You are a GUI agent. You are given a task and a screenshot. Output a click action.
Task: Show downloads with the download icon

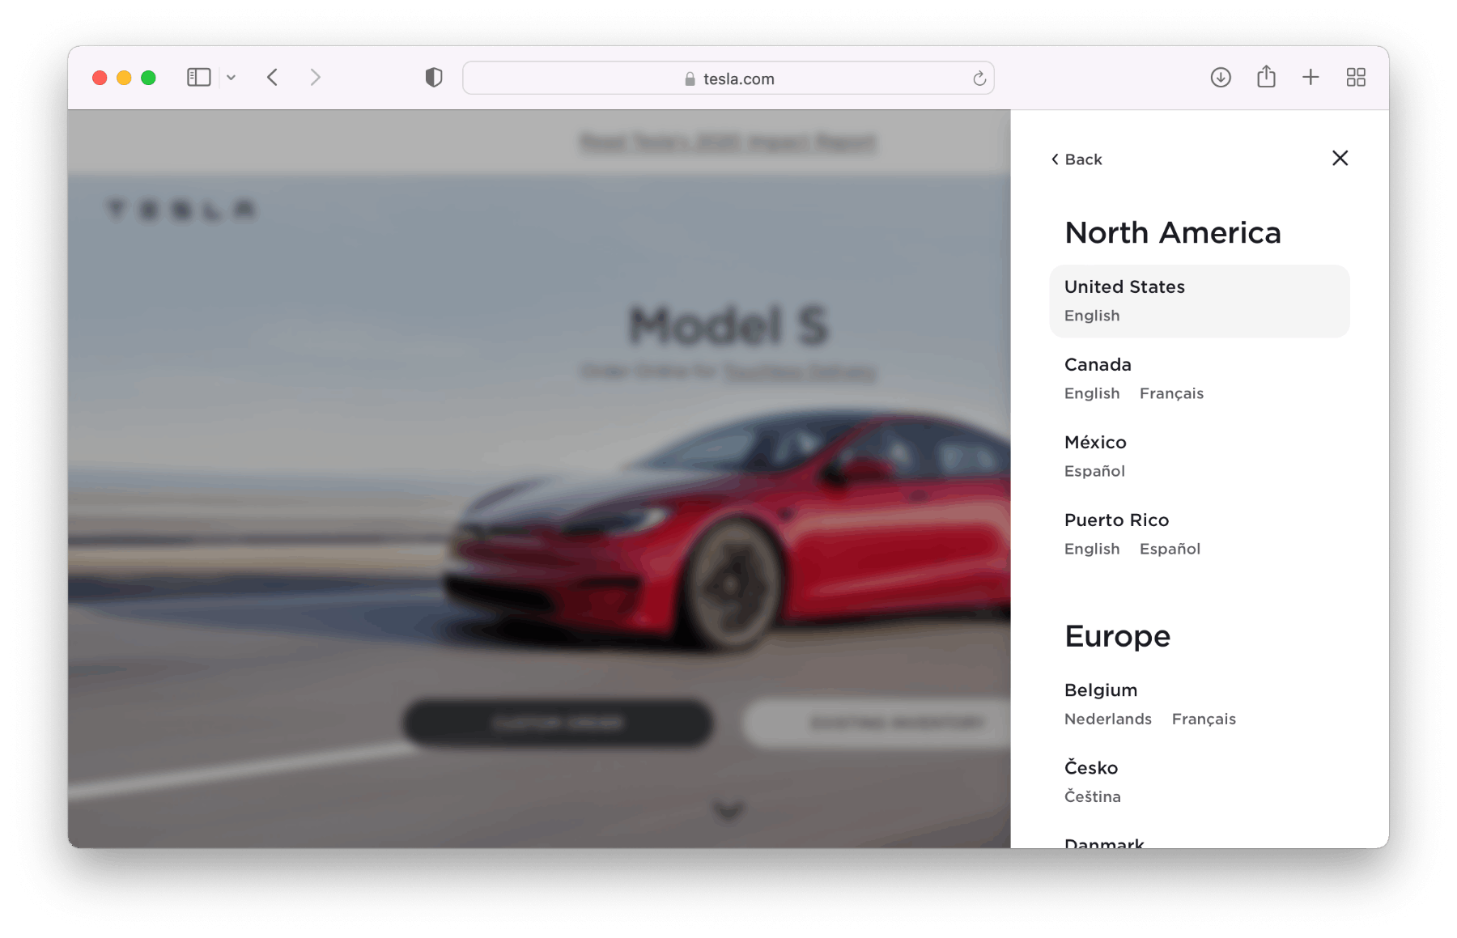(1221, 78)
